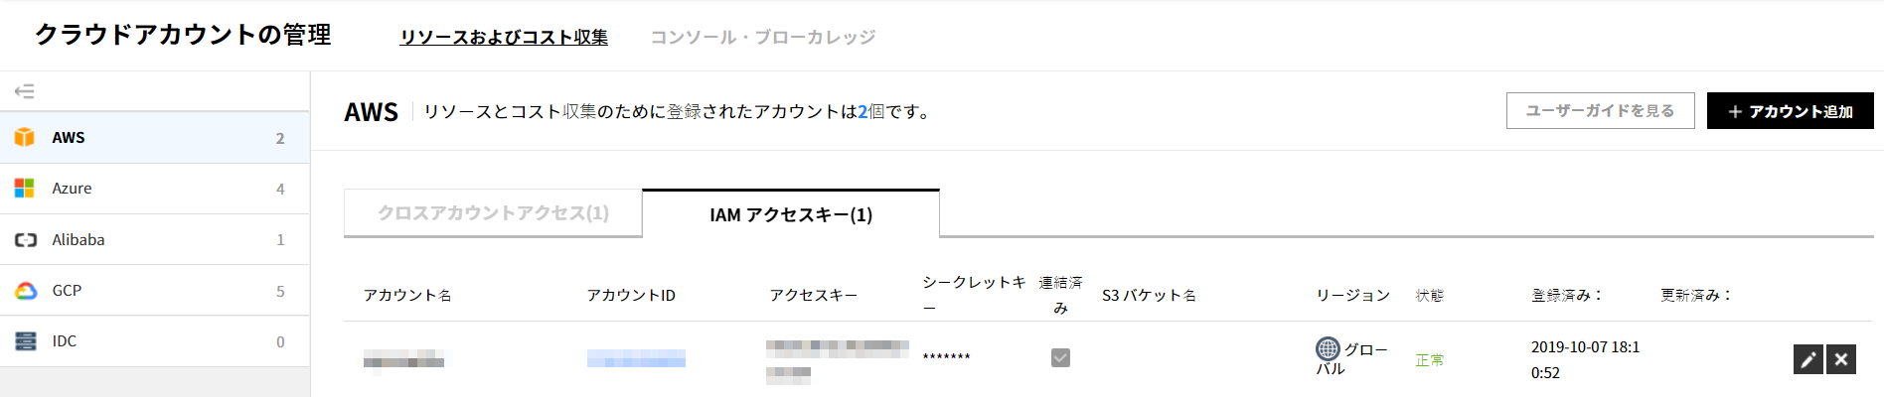Sort by アカウント名 column header

coord(407,296)
